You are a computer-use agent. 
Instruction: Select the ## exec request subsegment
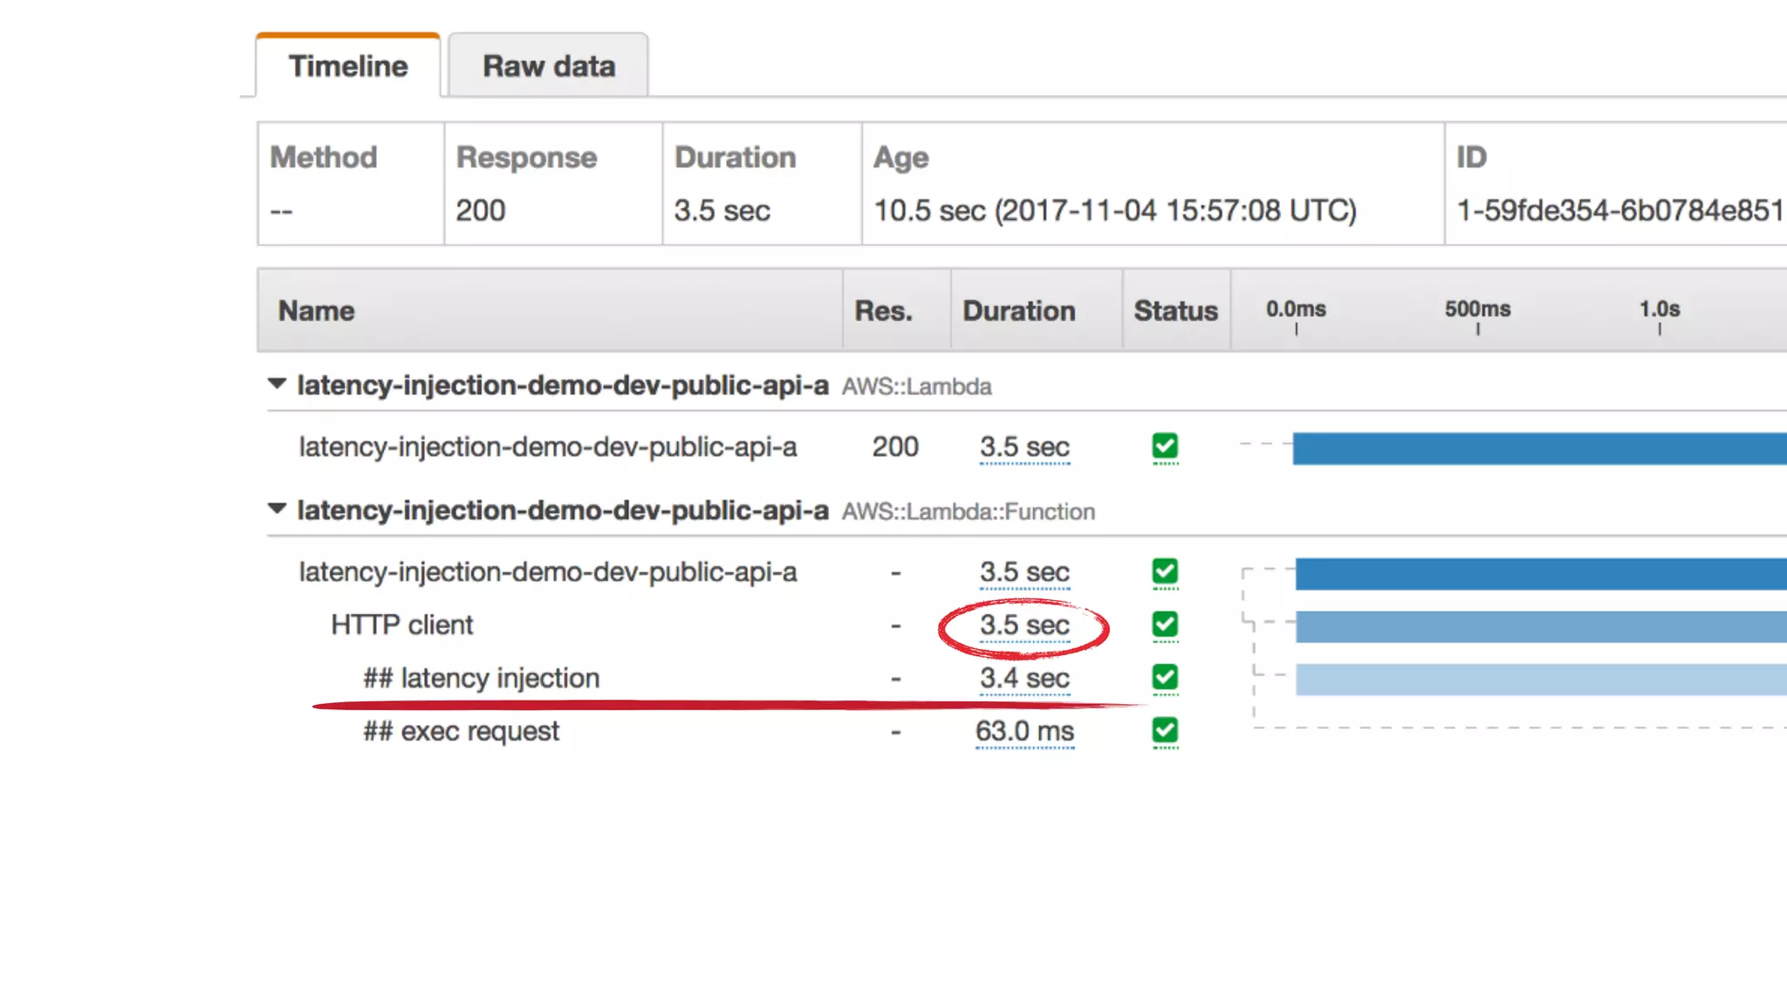(x=462, y=731)
